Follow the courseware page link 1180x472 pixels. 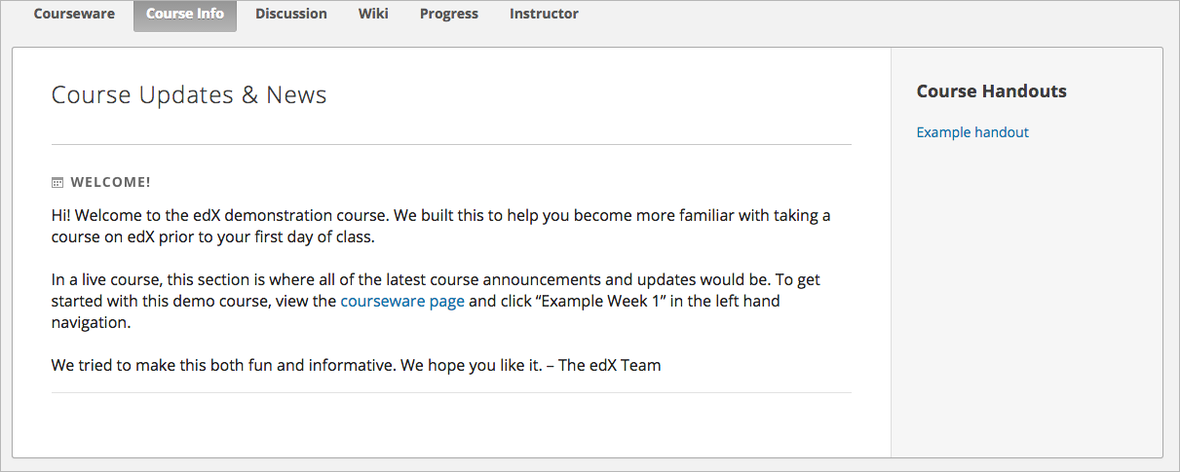point(402,302)
